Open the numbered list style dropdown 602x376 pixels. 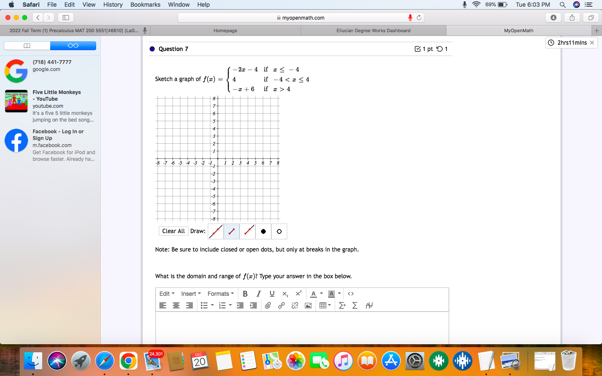[230, 305]
